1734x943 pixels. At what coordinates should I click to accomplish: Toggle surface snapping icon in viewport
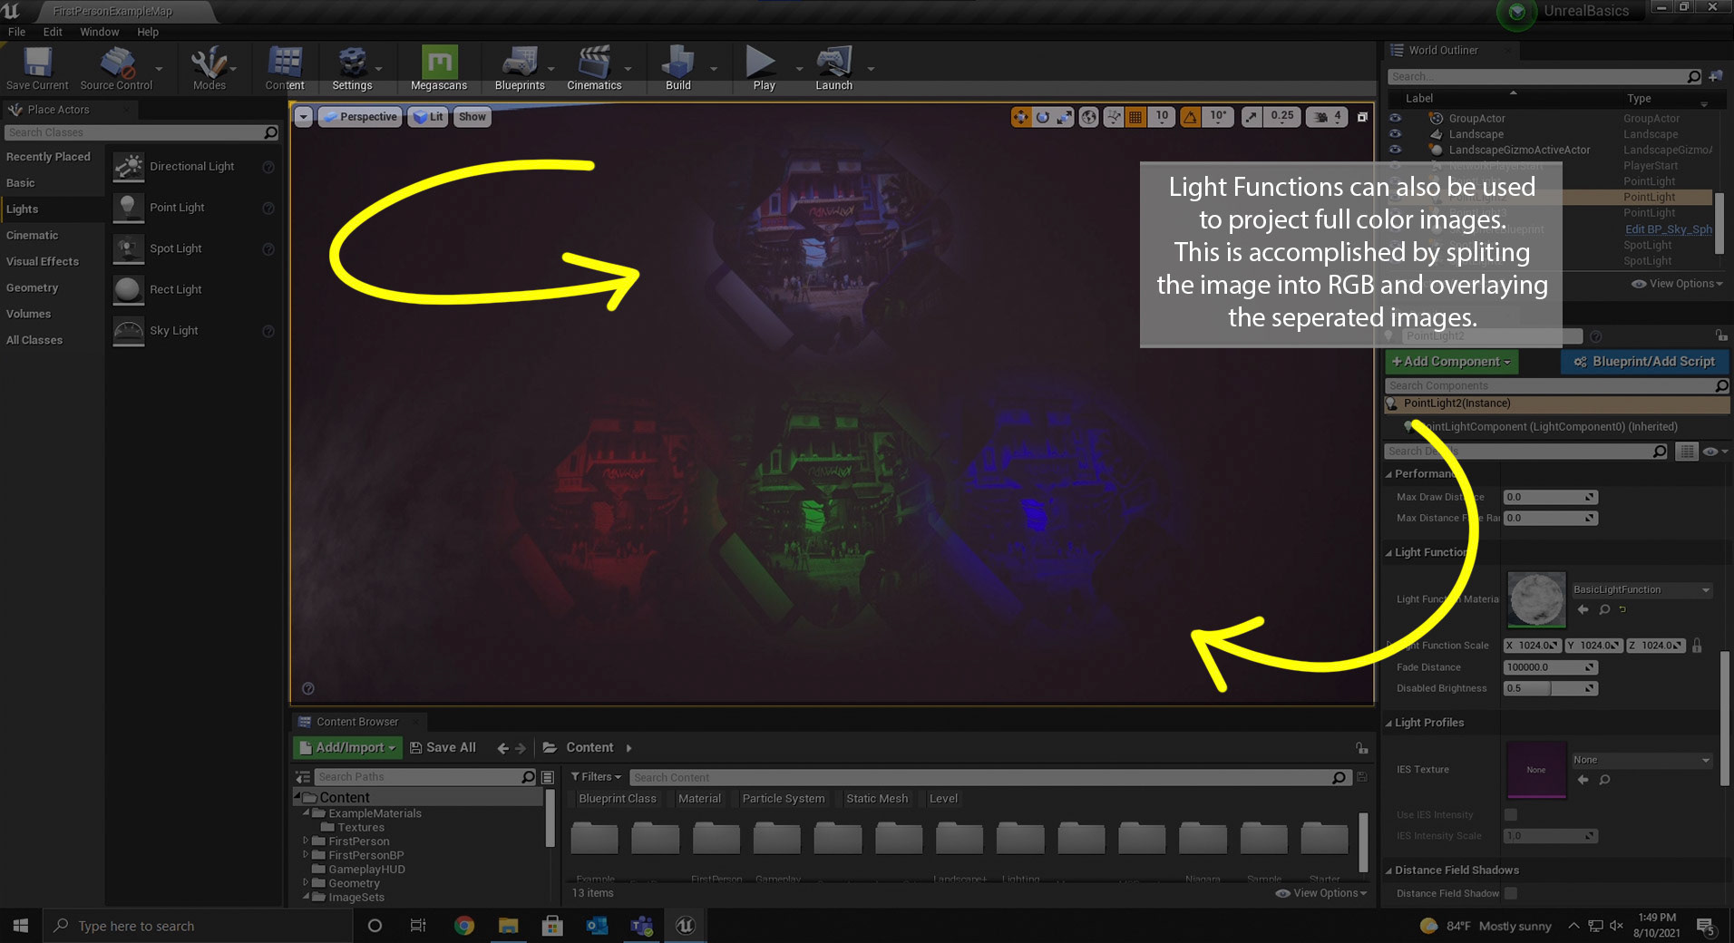point(1114,117)
